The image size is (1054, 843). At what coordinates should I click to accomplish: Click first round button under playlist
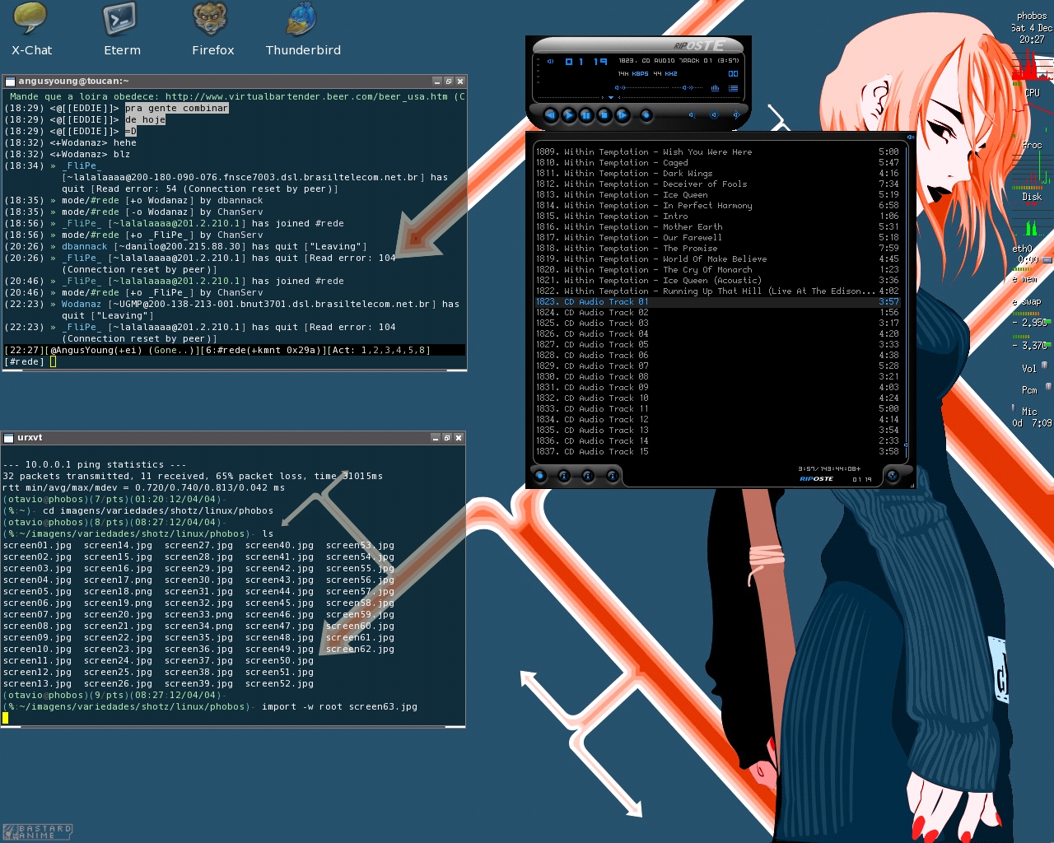(x=540, y=476)
